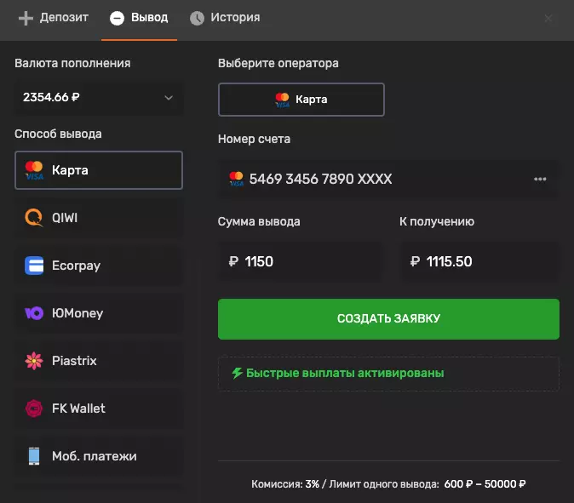Choose the Карта operator option
This screenshot has height=503, width=574.
[301, 100]
